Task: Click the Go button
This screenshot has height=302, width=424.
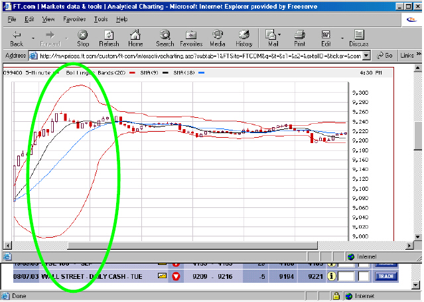Action: pyautogui.click(x=385, y=56)
